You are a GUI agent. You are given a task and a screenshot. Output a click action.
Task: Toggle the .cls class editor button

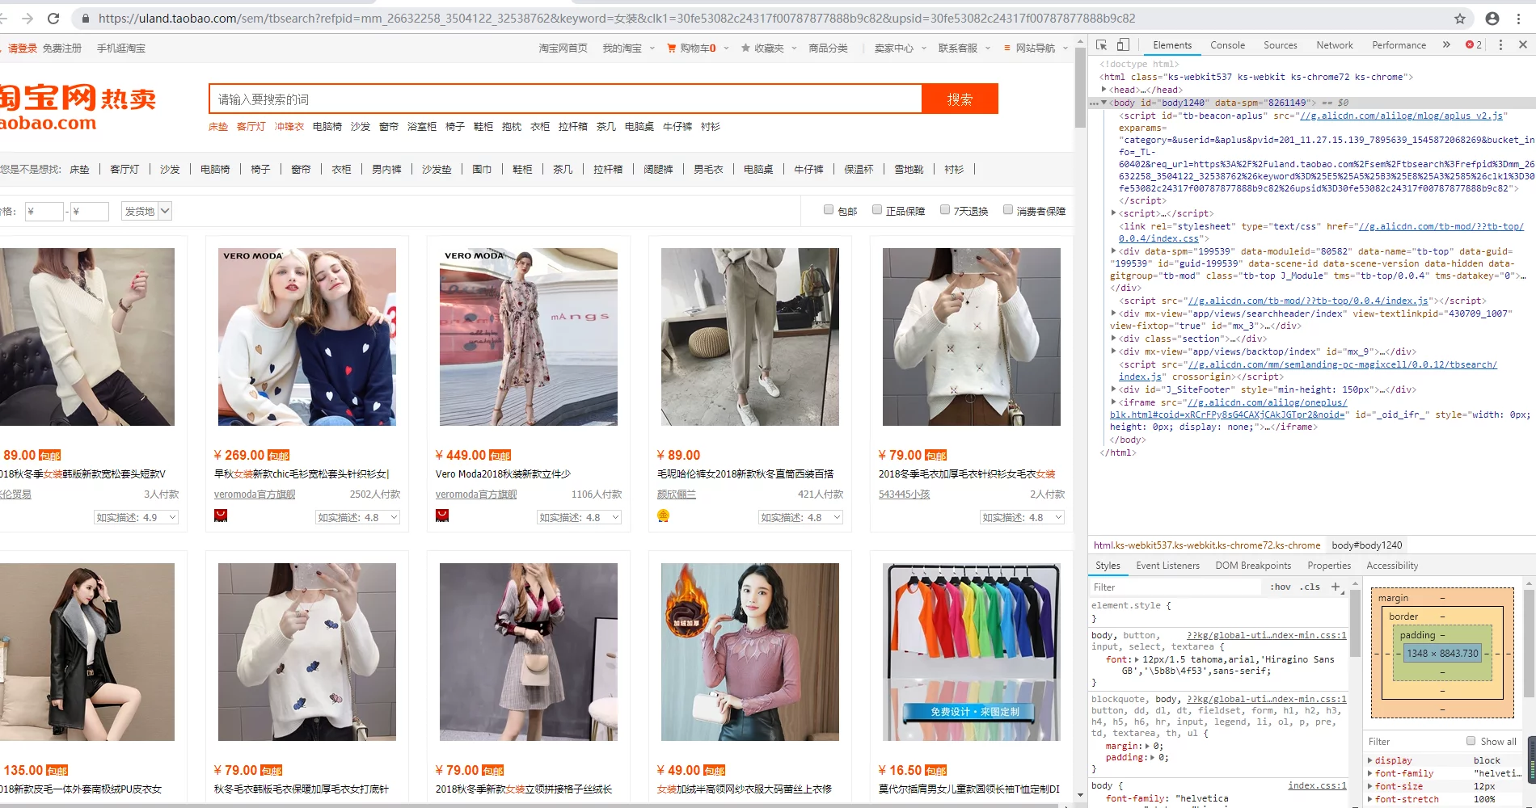click(x=1310, y=587)
